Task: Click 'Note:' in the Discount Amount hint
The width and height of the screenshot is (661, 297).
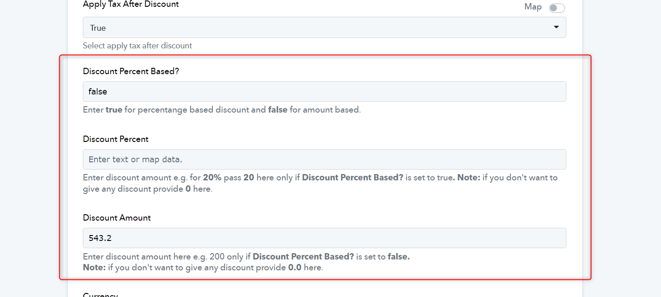Action: point(94,268)
